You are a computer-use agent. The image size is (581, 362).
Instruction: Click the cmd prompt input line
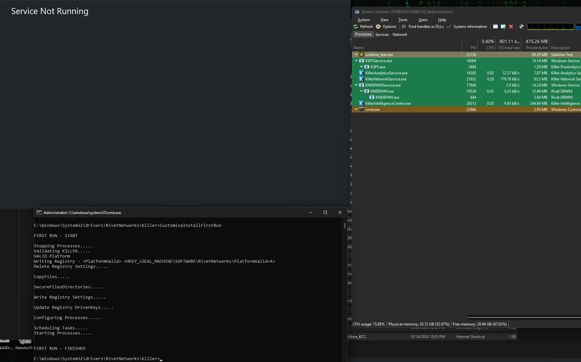point(98,359)
